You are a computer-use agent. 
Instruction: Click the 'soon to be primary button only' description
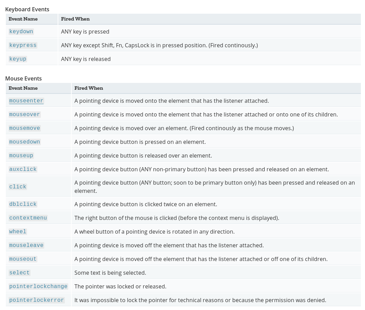(x=215, y=187)
